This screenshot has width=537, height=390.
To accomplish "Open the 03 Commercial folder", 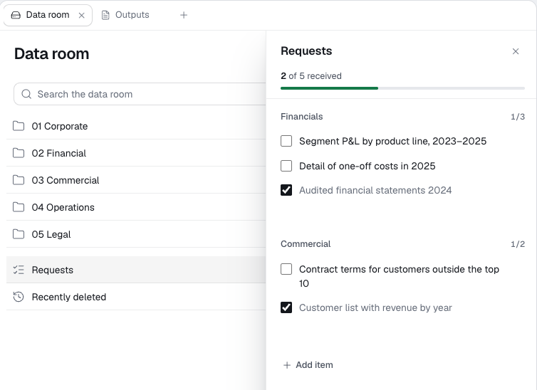I will [136, 180].
